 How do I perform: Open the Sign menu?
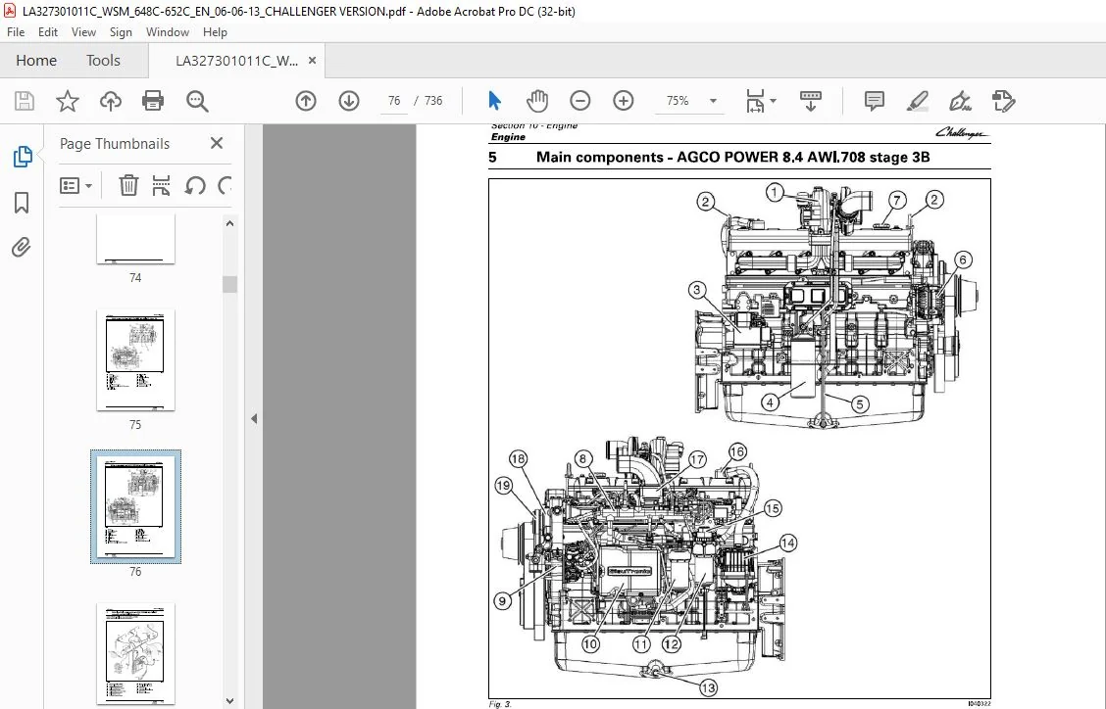click(x=121, y=31)
